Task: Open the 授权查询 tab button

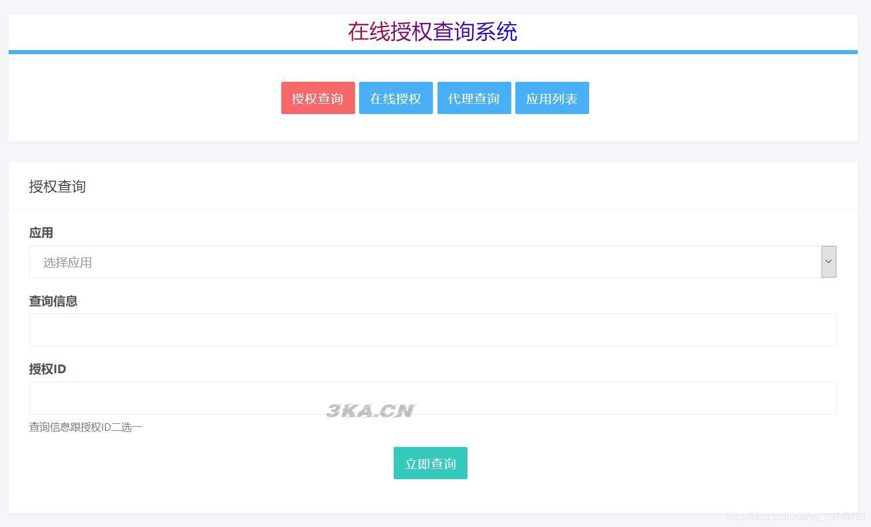Action: (x=318, y=98)
